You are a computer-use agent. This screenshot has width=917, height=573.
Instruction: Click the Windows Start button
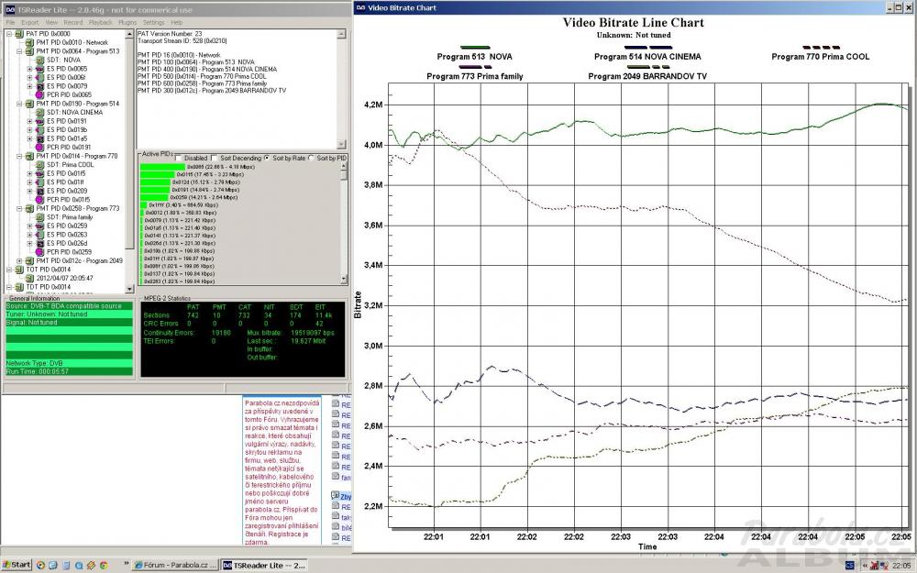point(17,565)
